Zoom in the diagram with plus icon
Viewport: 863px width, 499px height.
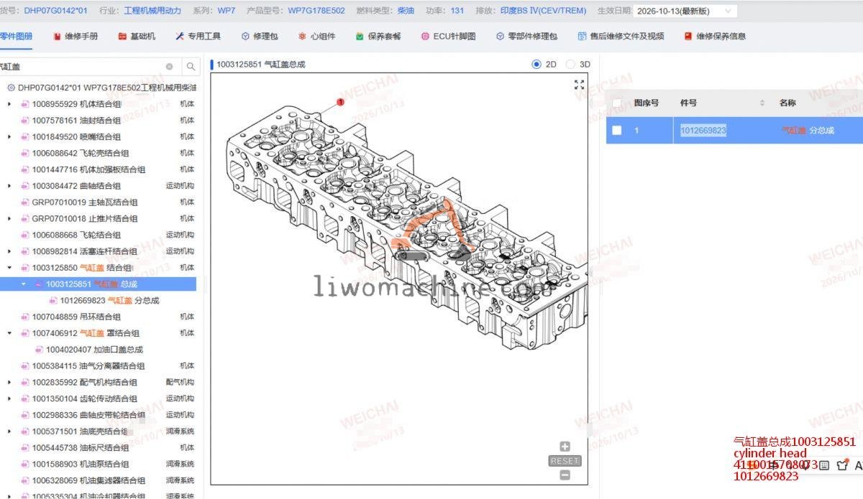pos(565,447)
